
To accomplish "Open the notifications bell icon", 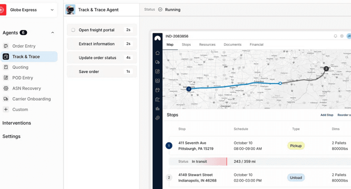I will point(336,36).
